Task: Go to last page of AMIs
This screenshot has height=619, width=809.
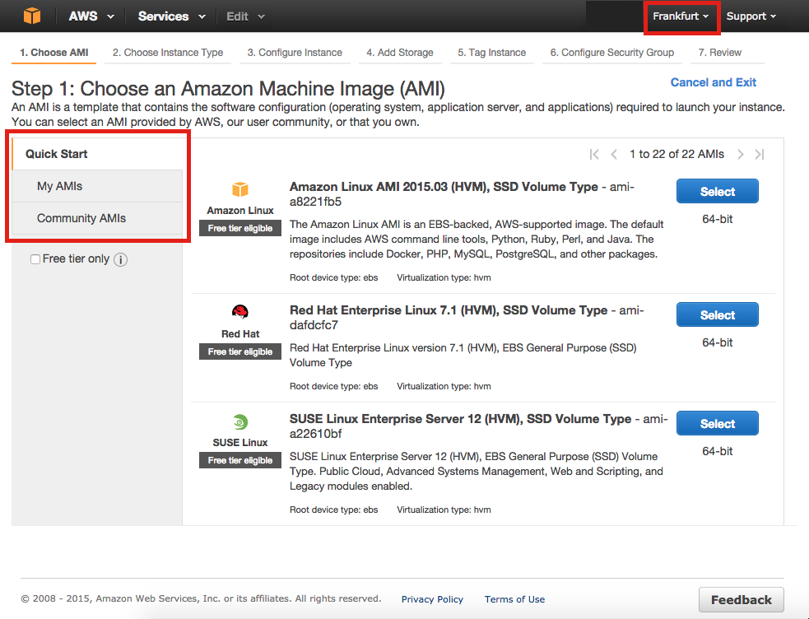Action: (760, 154)
